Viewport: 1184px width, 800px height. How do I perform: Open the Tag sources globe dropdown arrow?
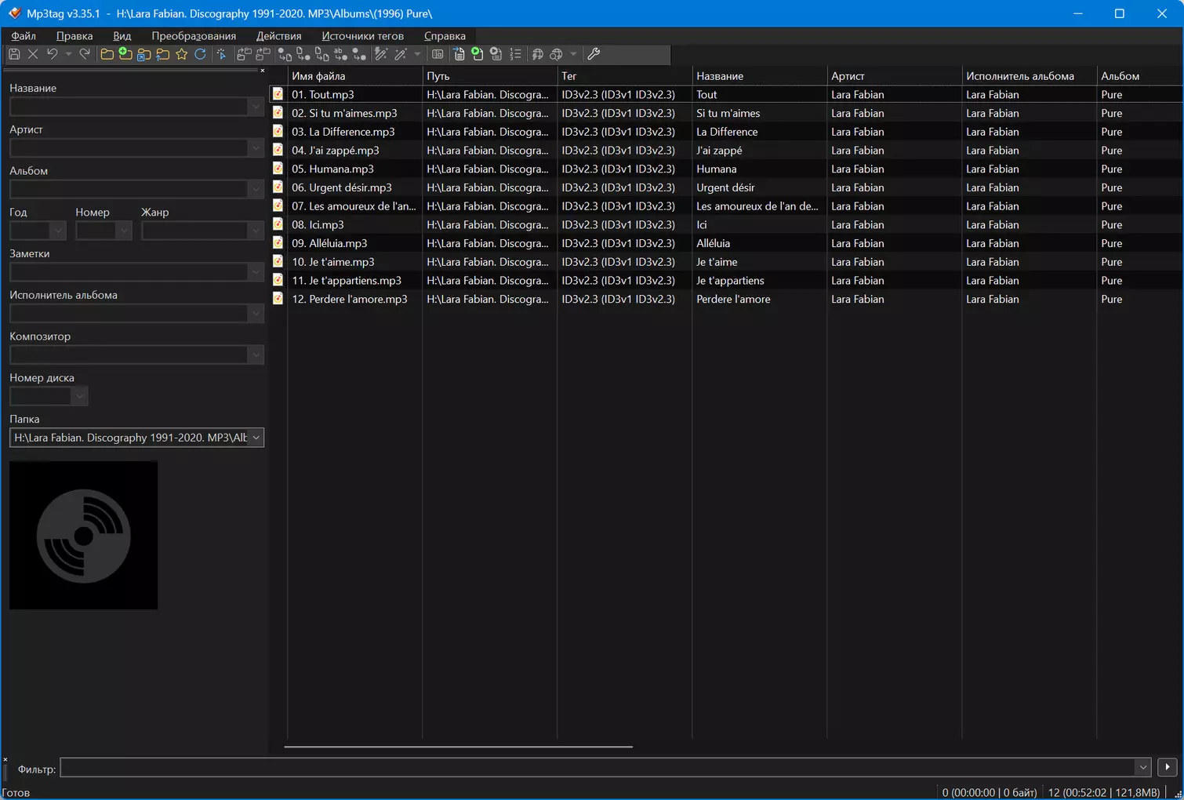pos(573,54)
